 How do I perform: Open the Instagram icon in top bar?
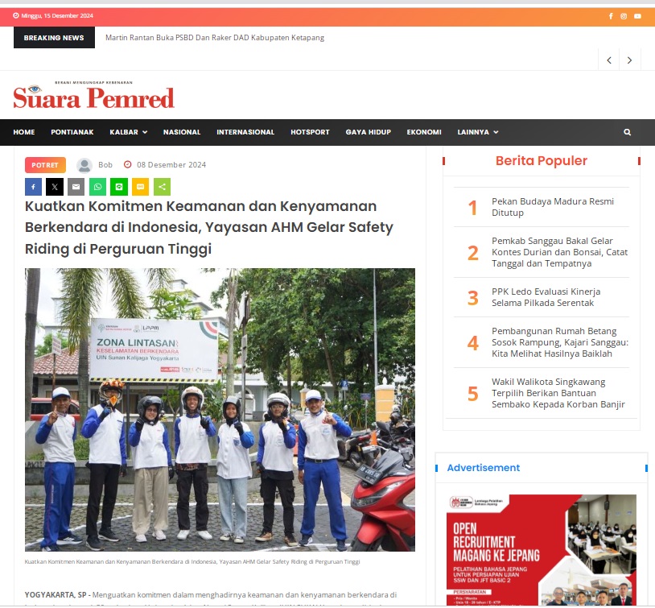[624, 16]
